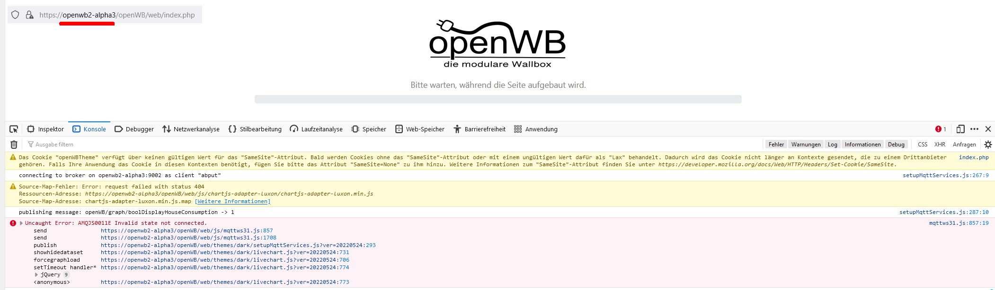Click the "forcegraphload" stack frame name
The image size is (995, 290).
(57, 260)
